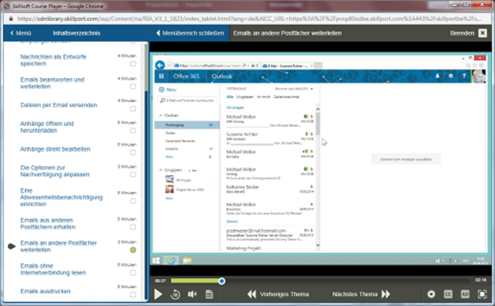Collapse the Ordner folder section
Viewport: 495px width, 306px height.
click(160, 116)
